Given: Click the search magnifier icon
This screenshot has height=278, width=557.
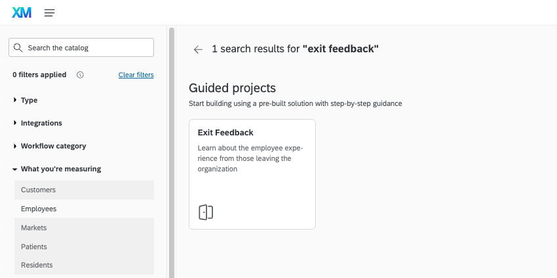Looking at the screenshot, I should coord(18,48).
